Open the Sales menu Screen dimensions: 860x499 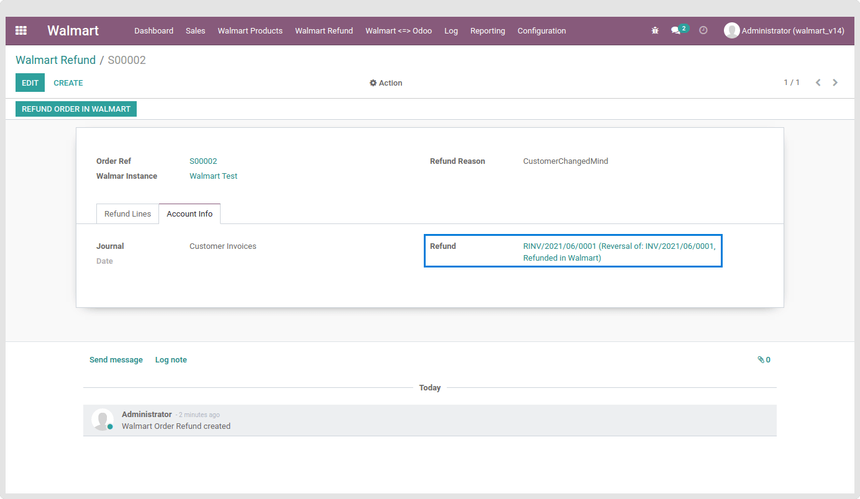pyautogui.click(x=195, y=30)
